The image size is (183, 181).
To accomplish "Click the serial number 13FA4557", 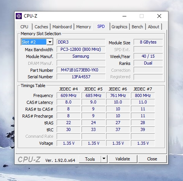I will [x=81, y=77].
